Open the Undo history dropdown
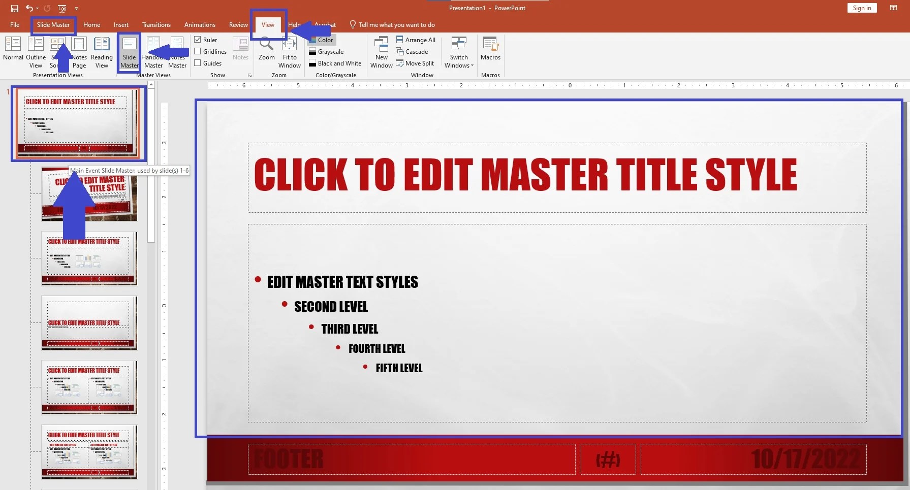The height and width of the screenshot is (490, 910). click(37, 8)
